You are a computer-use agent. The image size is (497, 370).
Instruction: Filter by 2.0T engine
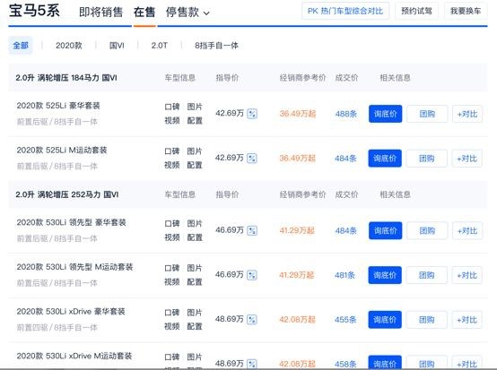159,46
